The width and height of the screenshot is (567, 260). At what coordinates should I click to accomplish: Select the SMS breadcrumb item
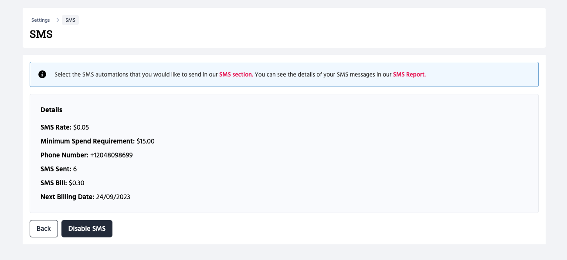[x=70, y=20]
